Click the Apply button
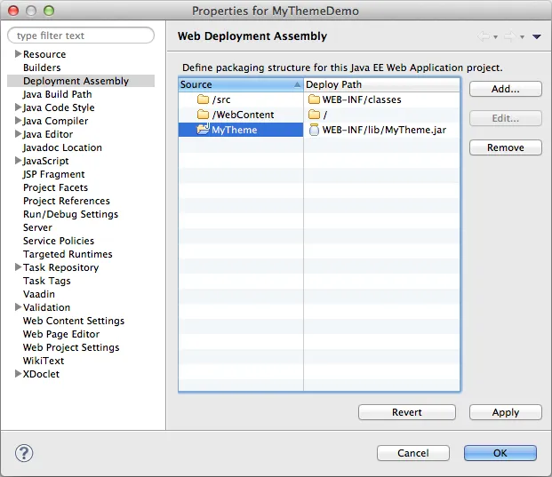Image resolution: width=552 pixels, height=477 pixels. (x=506, y=412)
